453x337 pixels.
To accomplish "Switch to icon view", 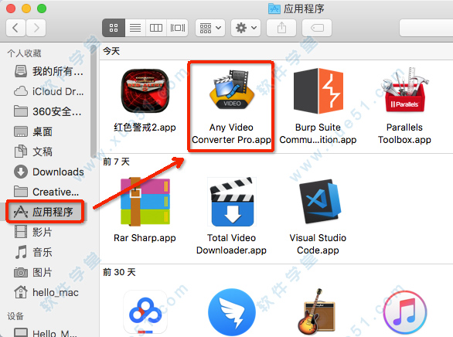I will 114,28.
